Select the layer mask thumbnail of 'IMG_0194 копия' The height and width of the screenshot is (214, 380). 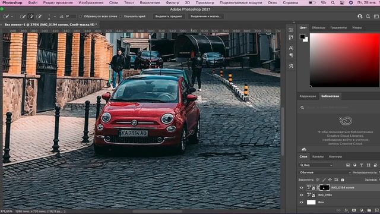coord(325,188)
